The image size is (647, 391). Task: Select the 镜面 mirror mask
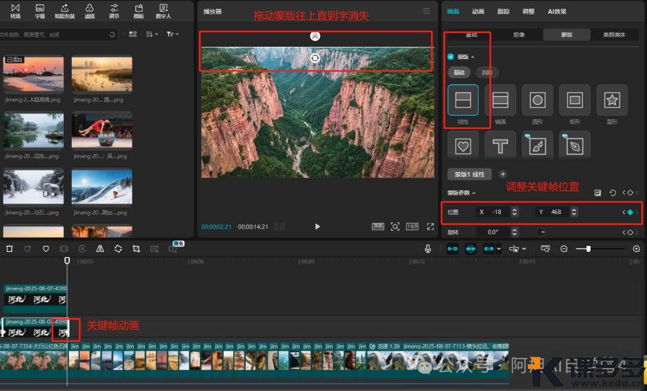pyautogui.click(x=500, y=100)
